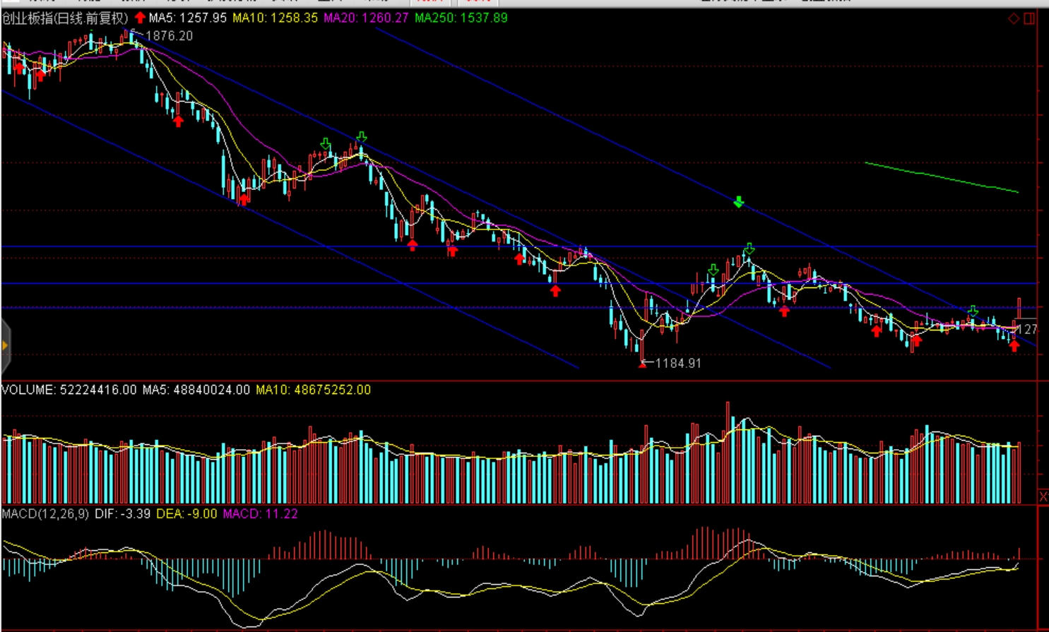Expand the side panel with the left-edge arrow
Screen dimensions: 1049x632
coord(5,345)
